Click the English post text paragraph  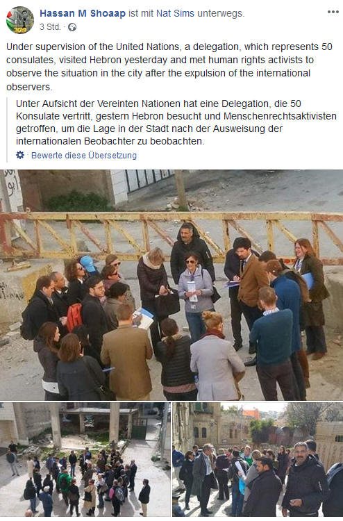169,67
